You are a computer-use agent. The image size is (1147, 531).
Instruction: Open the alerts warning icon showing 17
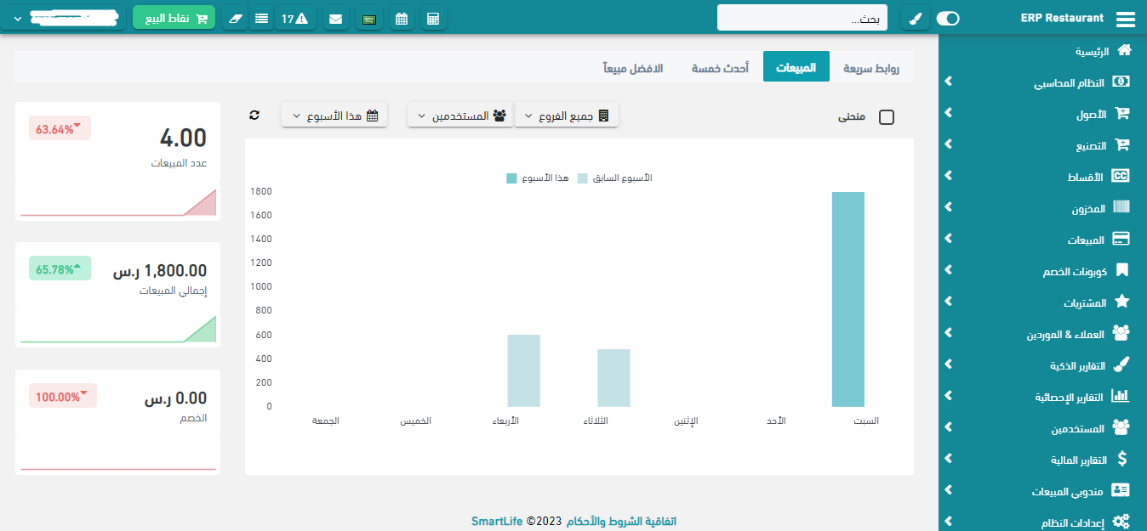(294, 18)
